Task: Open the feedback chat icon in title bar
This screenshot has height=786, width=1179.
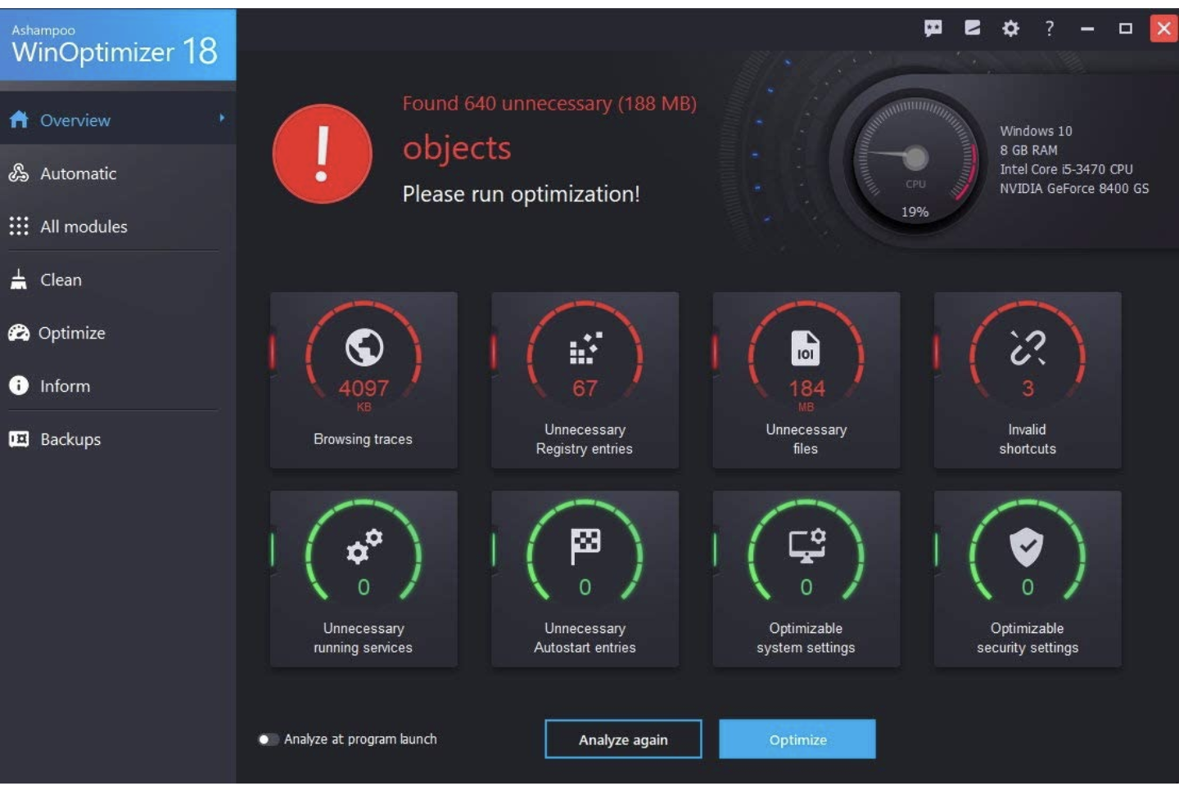Action: 933,29
